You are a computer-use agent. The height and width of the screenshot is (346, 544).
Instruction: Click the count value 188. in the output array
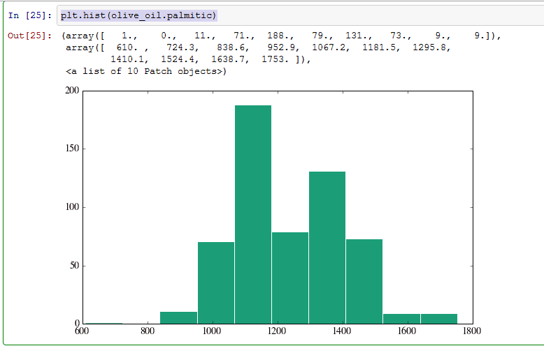[x=280, y=36]
